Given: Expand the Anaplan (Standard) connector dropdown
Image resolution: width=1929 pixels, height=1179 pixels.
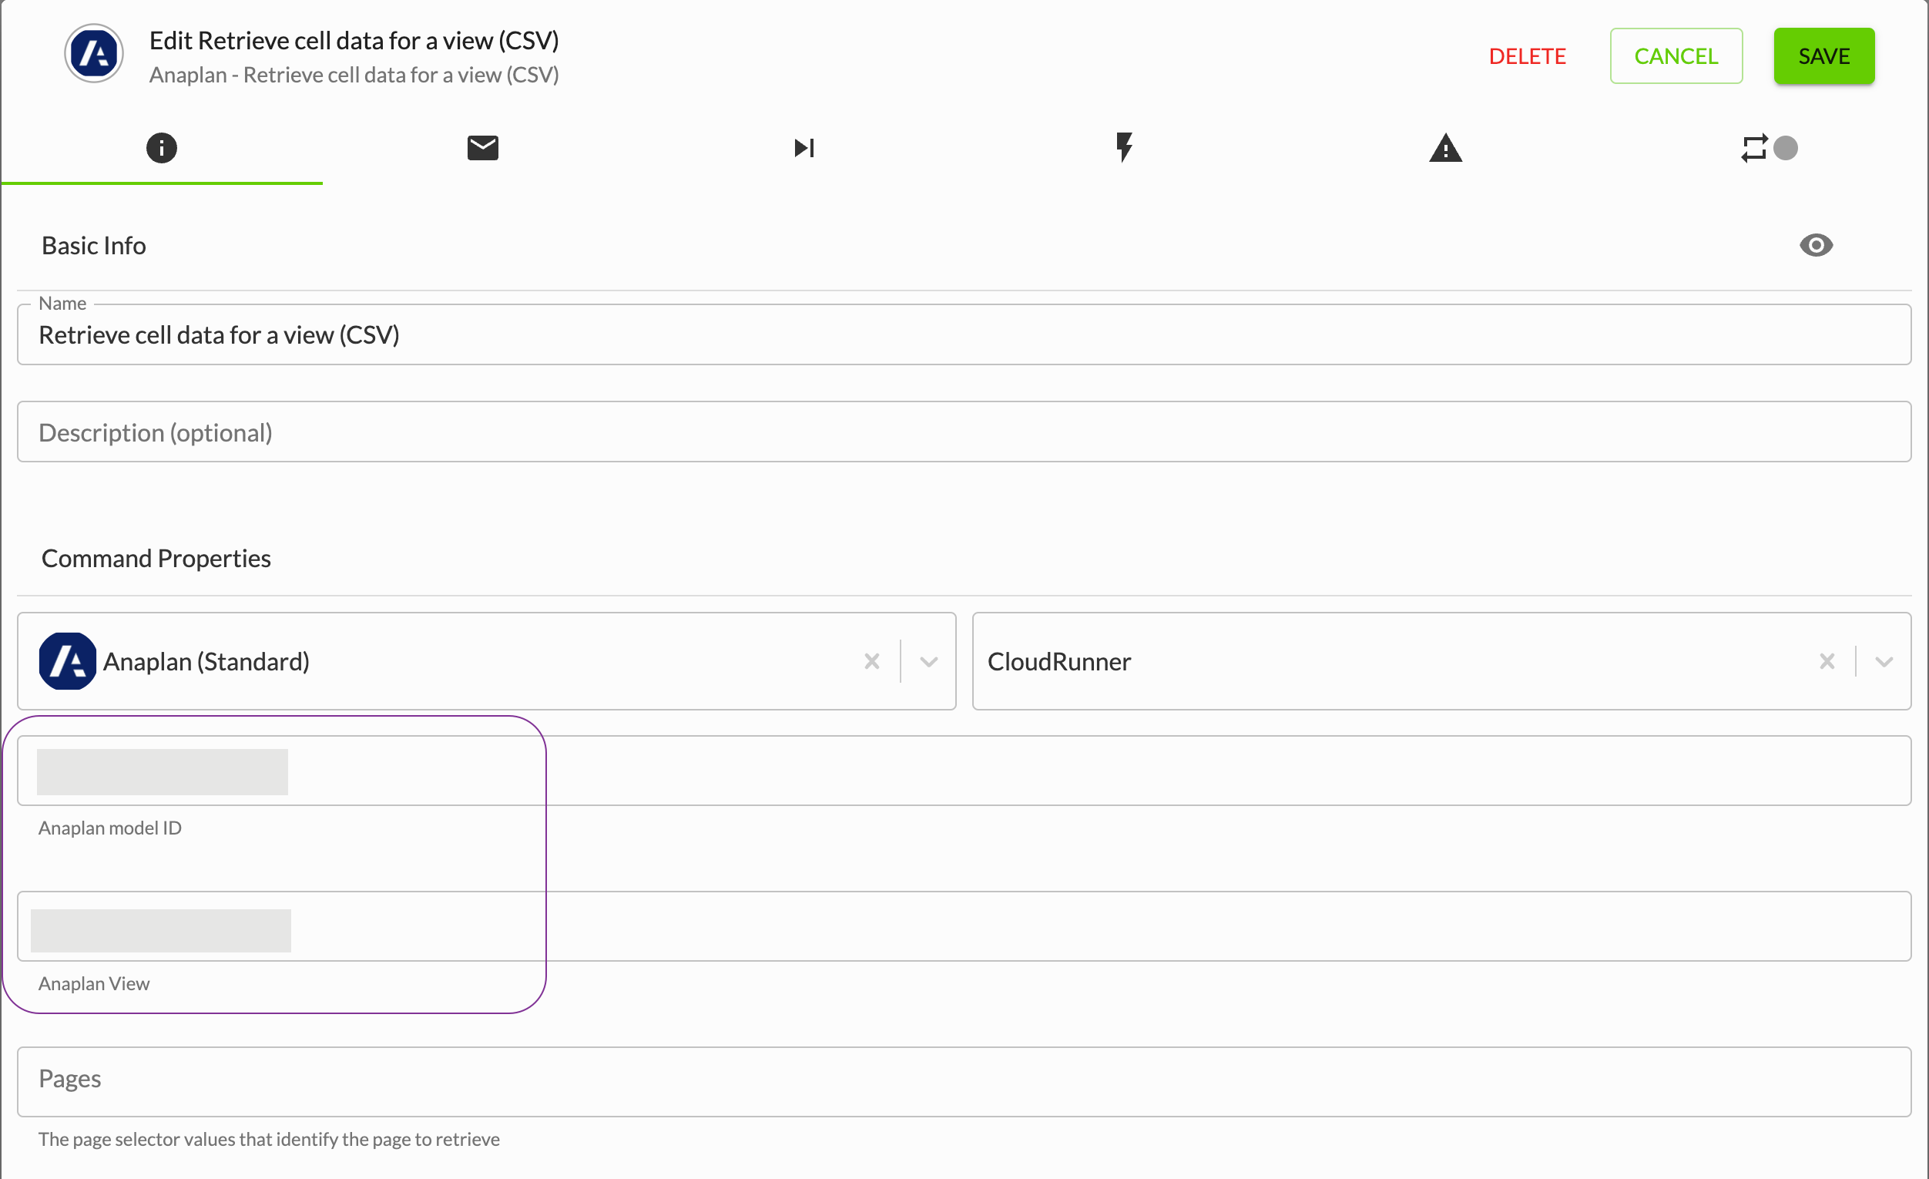Looking at the screenshot, I should [x=929, y=660].
